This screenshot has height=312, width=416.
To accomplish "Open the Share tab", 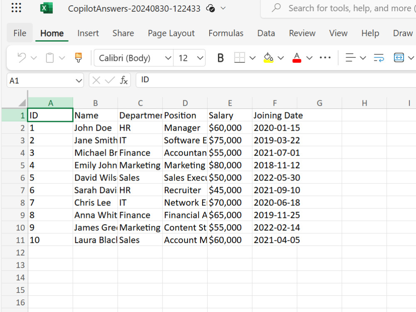I will pyautogui.click(x=123, y=33).
